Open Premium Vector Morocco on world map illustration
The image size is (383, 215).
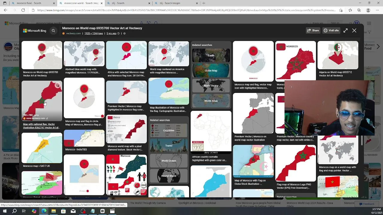pyautogui.click(x=253, y=113)
